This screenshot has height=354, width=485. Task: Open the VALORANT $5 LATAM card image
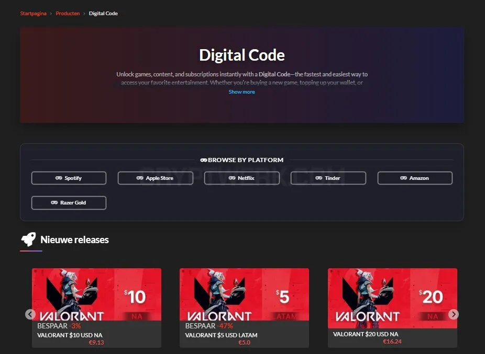245,294
